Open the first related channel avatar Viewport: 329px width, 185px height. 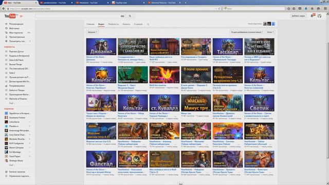click(x=265, y=24)
